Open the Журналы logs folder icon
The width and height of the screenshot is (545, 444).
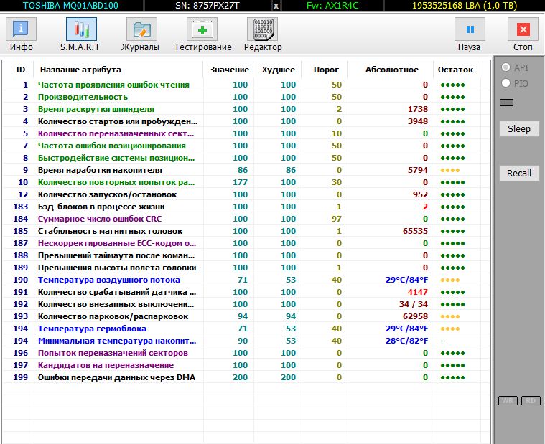pos(141,29)
